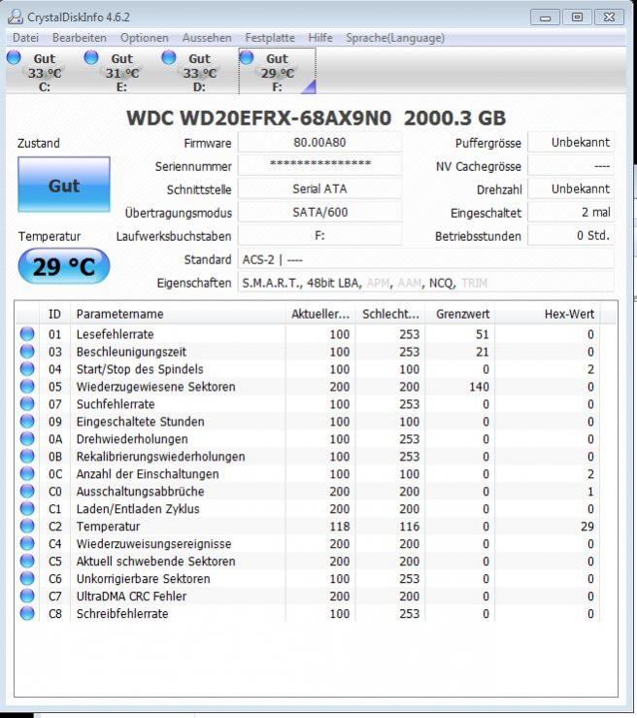Open the Bearbeiten menu
Viewport: 637px width, 718px height.
tap(80, 38)
